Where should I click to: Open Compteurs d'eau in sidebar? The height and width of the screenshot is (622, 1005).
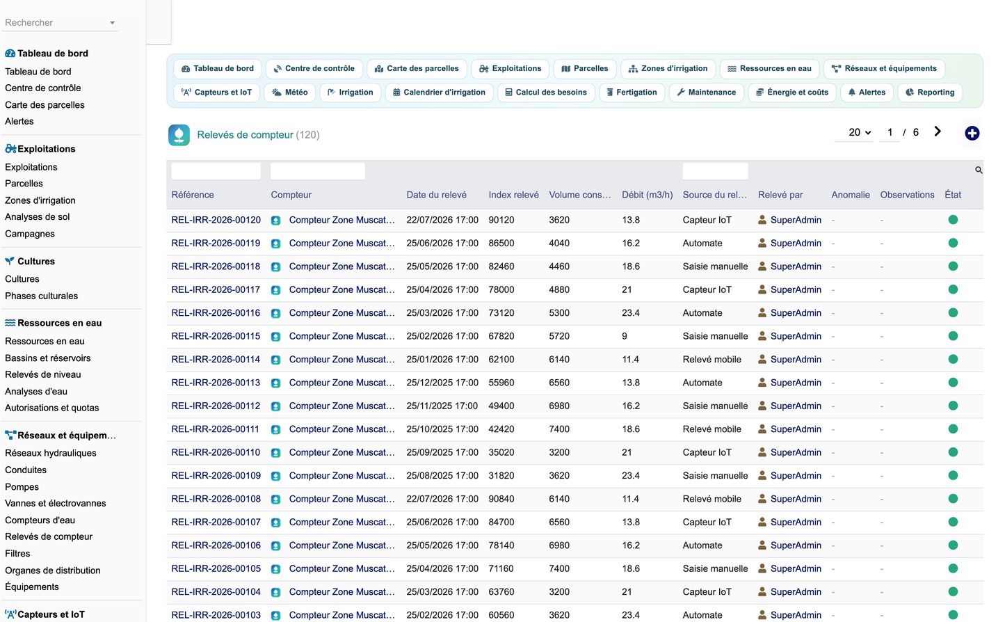click(40, 520)
